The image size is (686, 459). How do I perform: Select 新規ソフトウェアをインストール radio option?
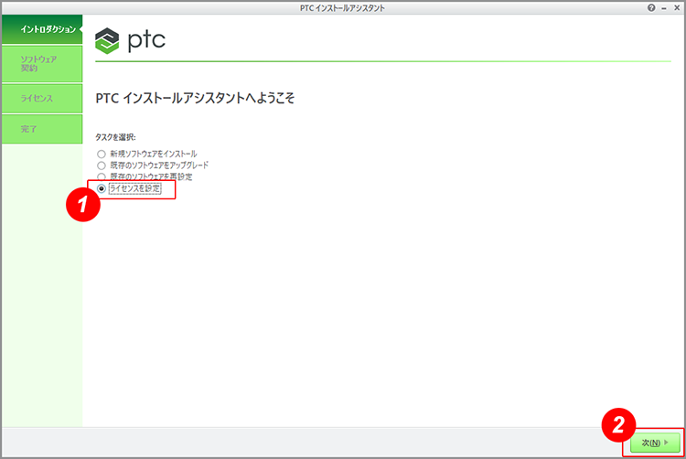[x=102, y=154]
